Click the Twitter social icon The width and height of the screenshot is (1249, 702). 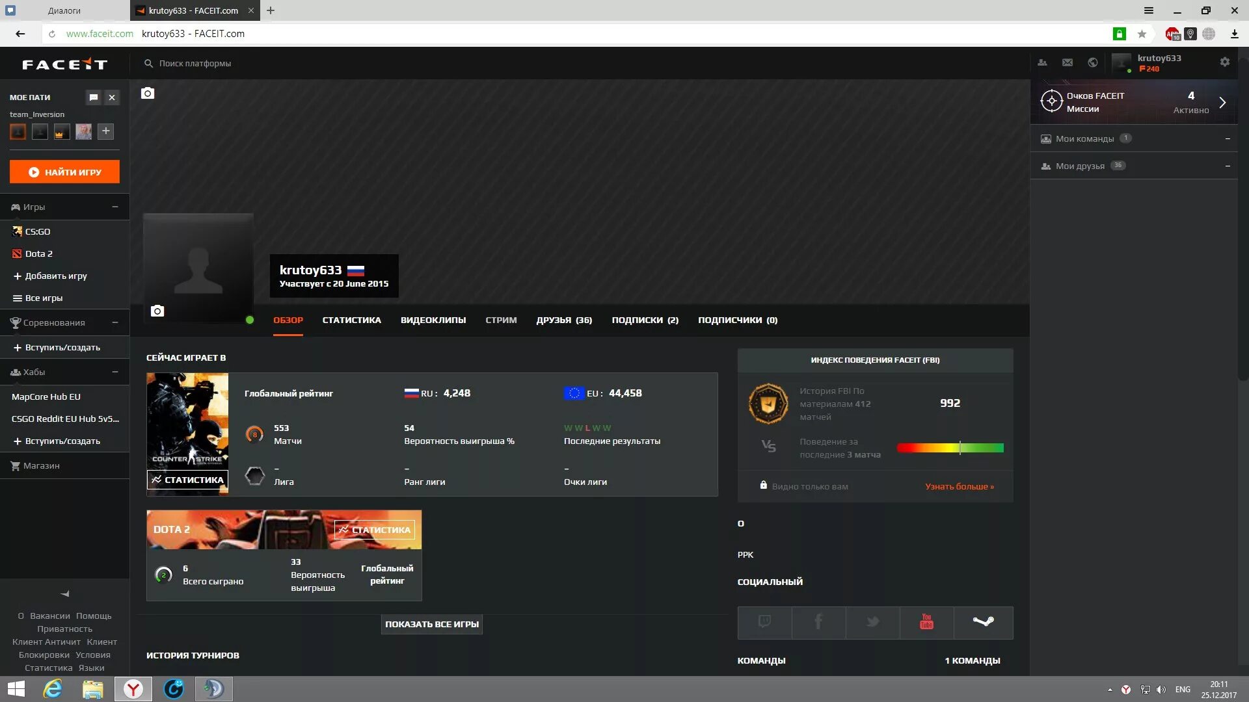(872, 622)
